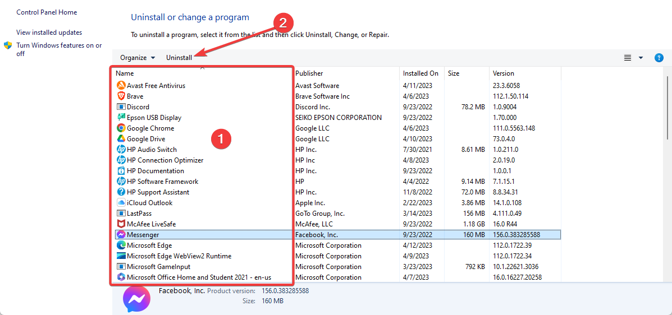Viewport: 672px width, 315px height.
Task: Click the Google Chrome icon
Action: tap(121, 128)
